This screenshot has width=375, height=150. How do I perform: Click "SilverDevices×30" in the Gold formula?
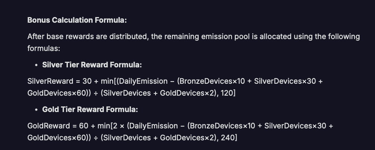coord(295,126)
